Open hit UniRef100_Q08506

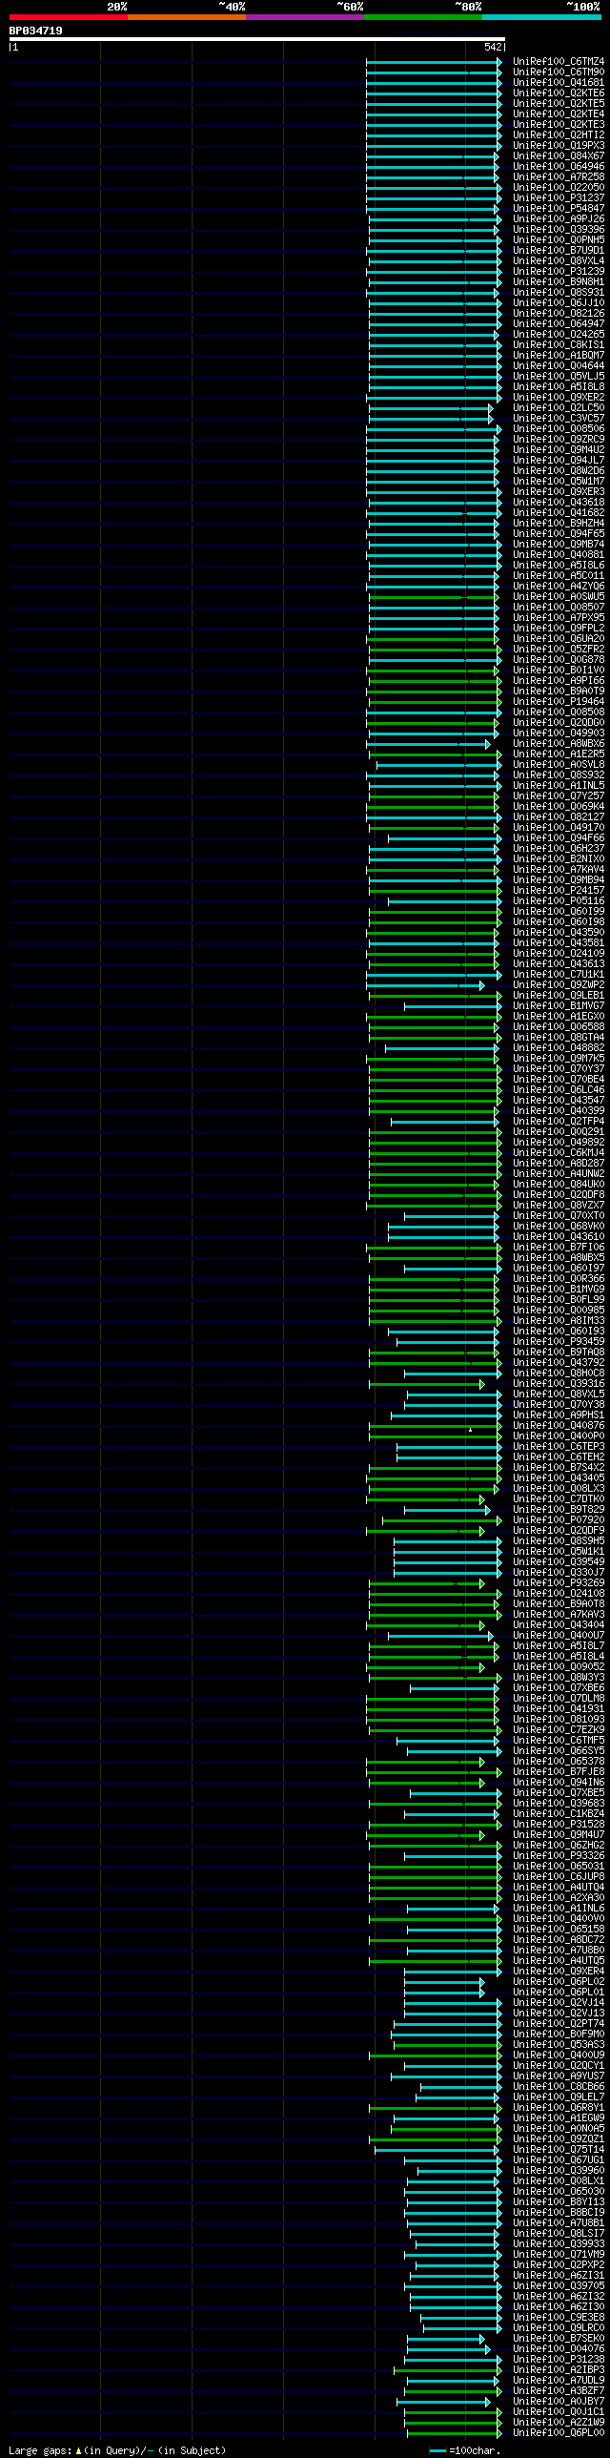(x=559, y=429)
